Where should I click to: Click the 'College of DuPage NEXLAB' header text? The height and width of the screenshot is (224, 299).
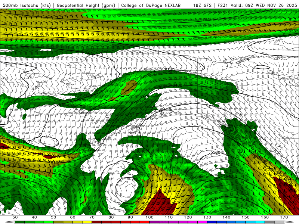pyautogui.click(x=151, y=5)
